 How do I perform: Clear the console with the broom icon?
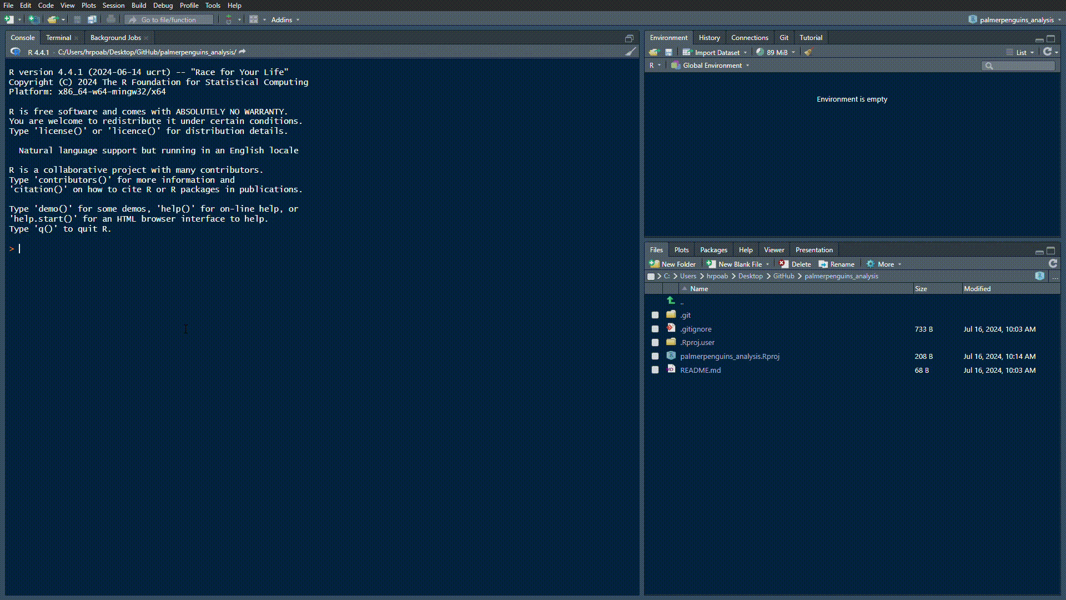tap(631, 52)
